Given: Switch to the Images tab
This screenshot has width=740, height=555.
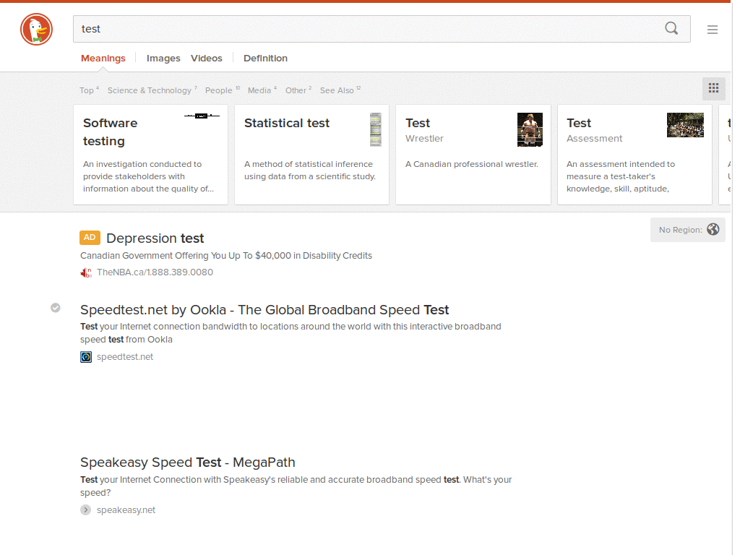Looking at the screenshot, I should tap(163, 58).
